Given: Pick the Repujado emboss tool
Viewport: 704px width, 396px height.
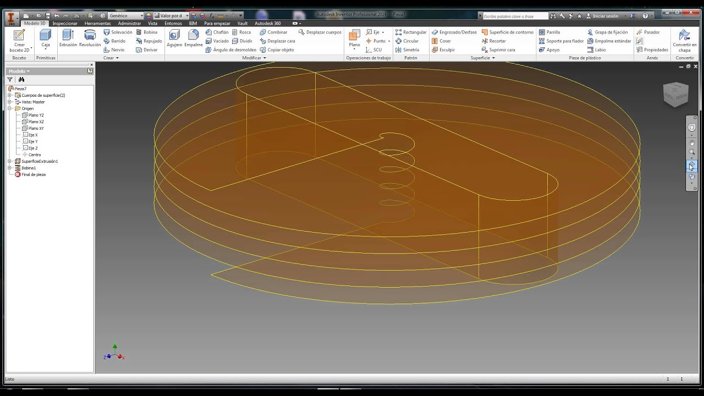Looking at the screenshot, I should coord(149,41).
